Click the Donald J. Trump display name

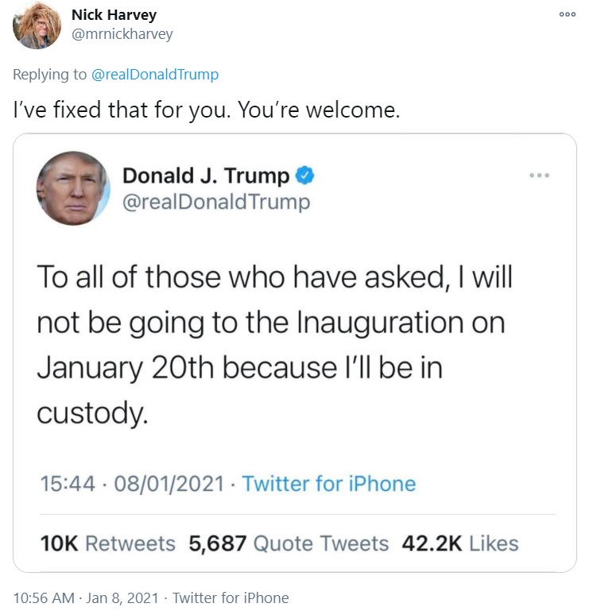206,176
